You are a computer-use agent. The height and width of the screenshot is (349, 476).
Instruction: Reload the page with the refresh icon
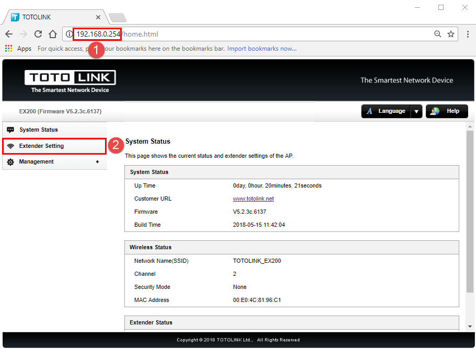coord(38,34)
